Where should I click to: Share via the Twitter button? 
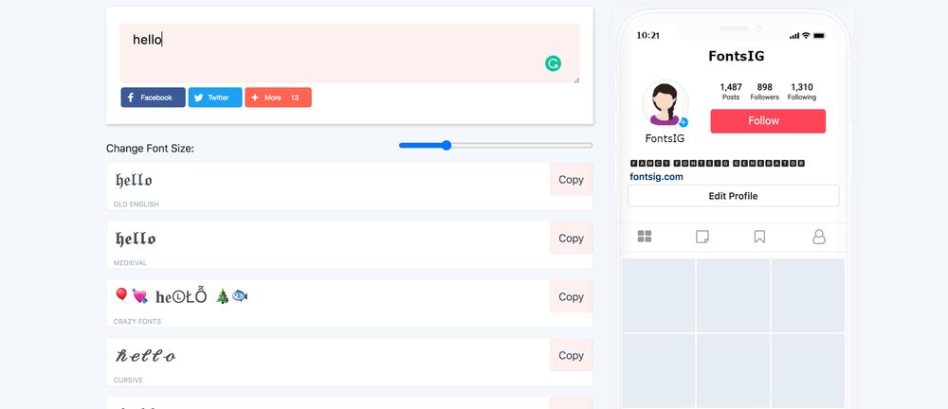[215, 98]
